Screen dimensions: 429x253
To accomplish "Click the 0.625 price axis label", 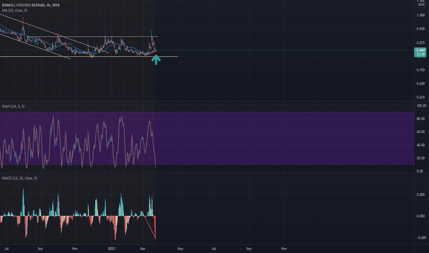I will click(x=421, y=97).
